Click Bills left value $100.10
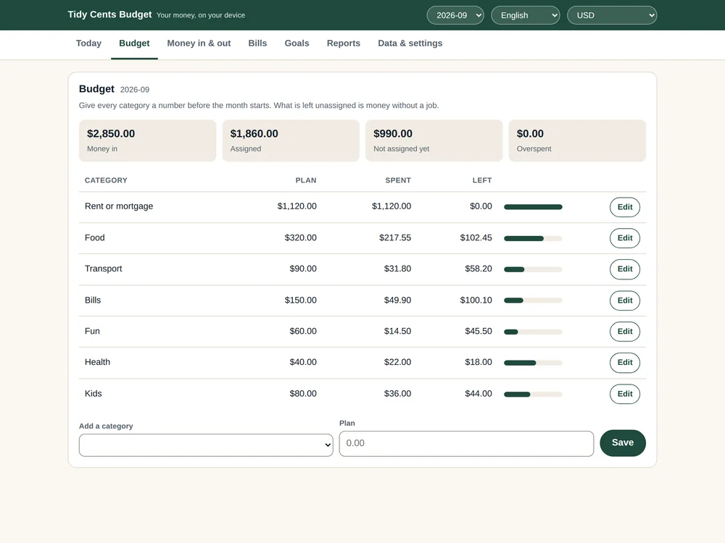The image size is (725, 543). click(476, 300)
